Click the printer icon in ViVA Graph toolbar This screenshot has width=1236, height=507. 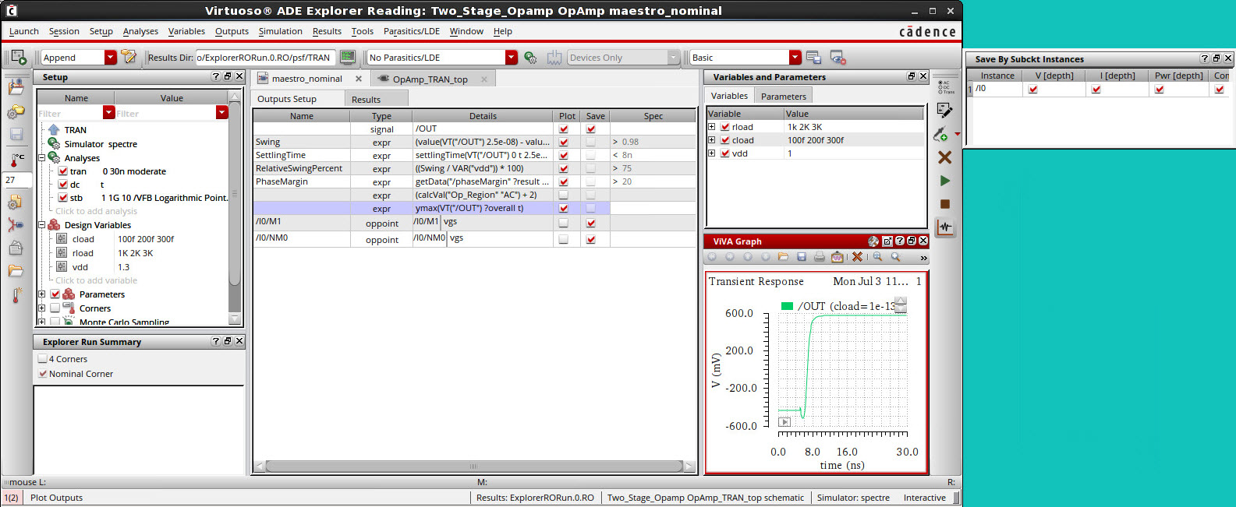819,257
